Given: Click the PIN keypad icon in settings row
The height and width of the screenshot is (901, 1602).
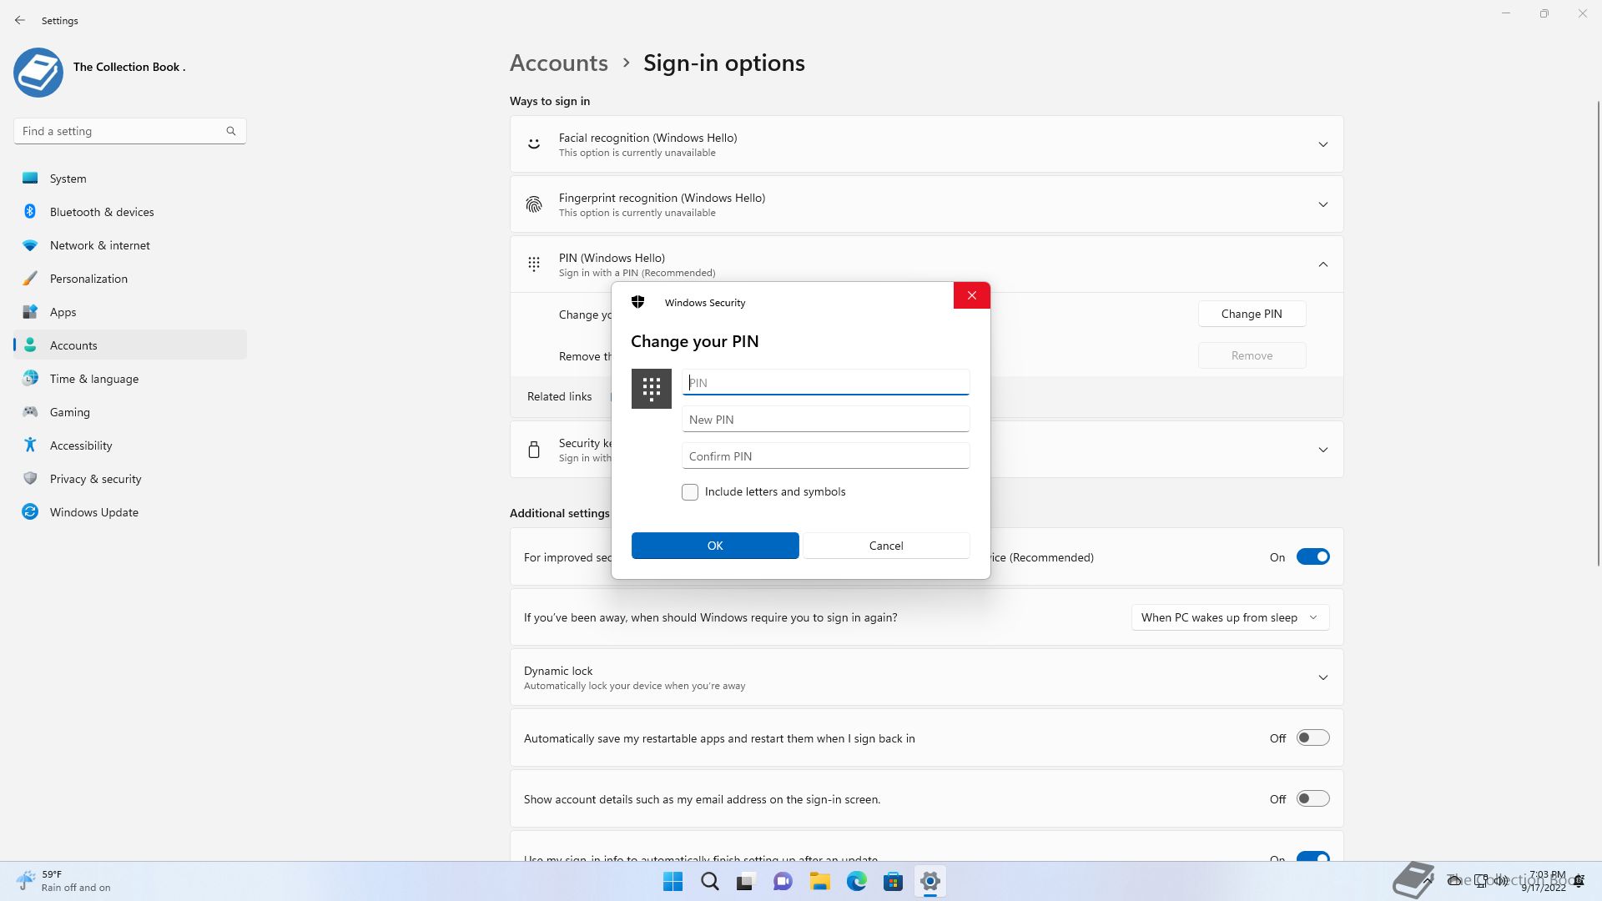Looking at the screenshot, I should tap(534, 264).
